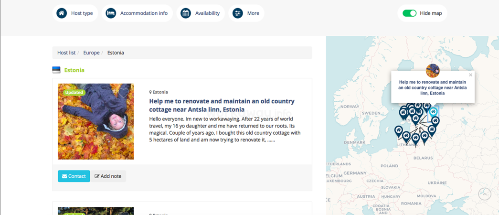Screen dimensions: 499x215
Task: Click the scroll-to-top arrow circle icon
Action: pos(485,193)
